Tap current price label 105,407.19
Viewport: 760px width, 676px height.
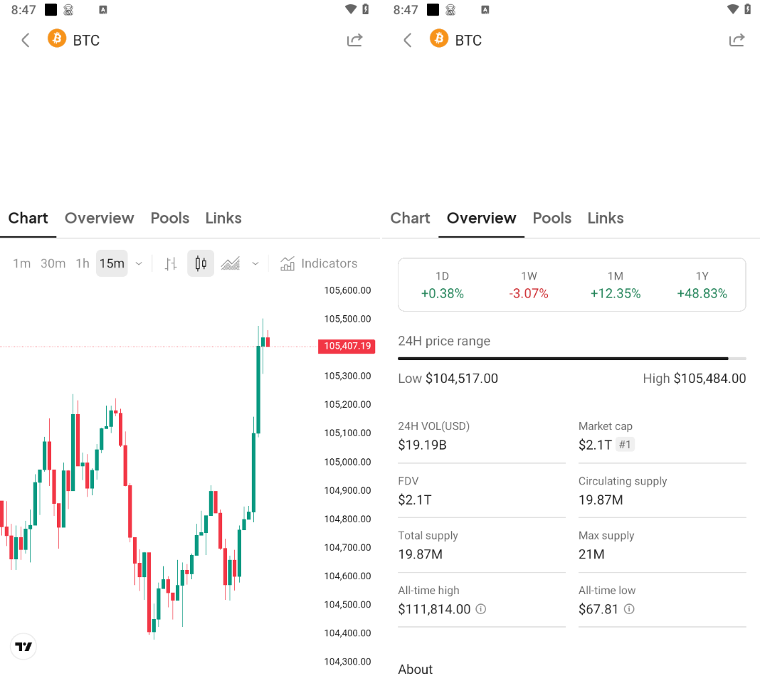(x=347, y=346)
